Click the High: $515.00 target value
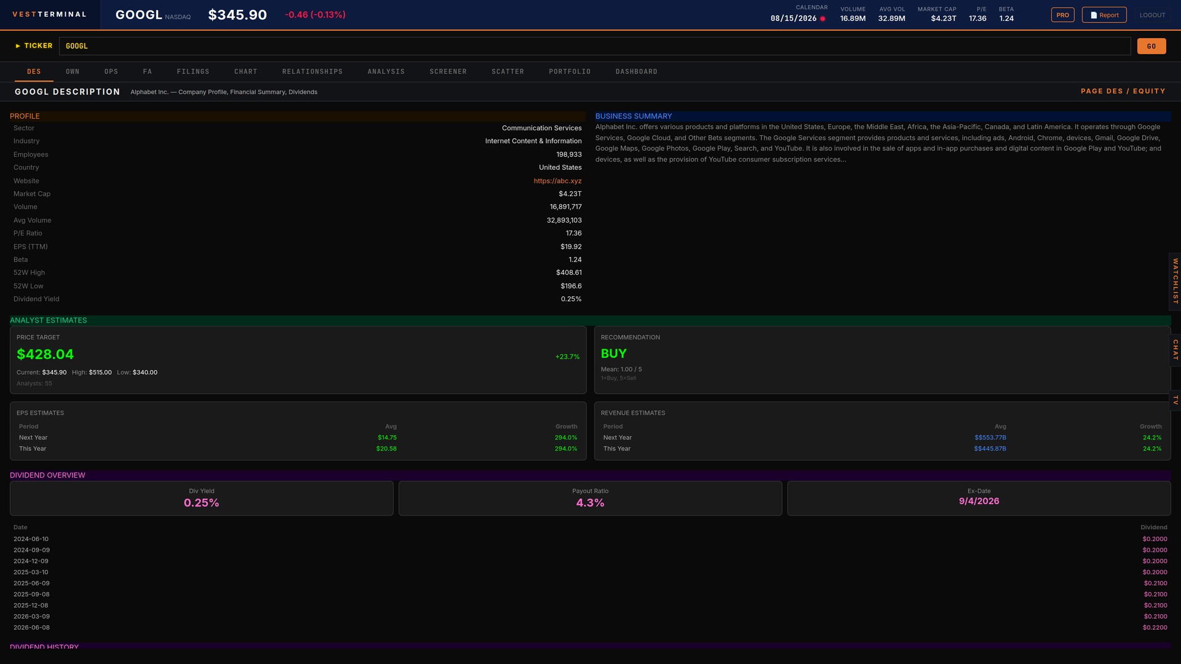This screenshot has width=1181, height=664. point(92,373)
